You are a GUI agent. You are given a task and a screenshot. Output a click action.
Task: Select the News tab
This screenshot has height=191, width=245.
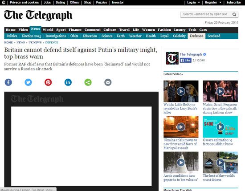point(36,29)
